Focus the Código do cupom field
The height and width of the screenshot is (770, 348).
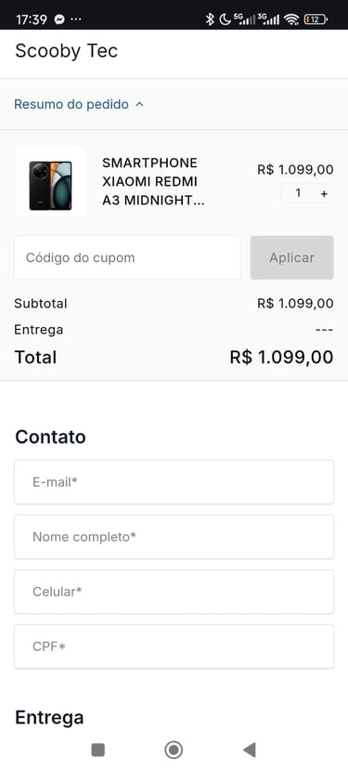coord(127,258)
